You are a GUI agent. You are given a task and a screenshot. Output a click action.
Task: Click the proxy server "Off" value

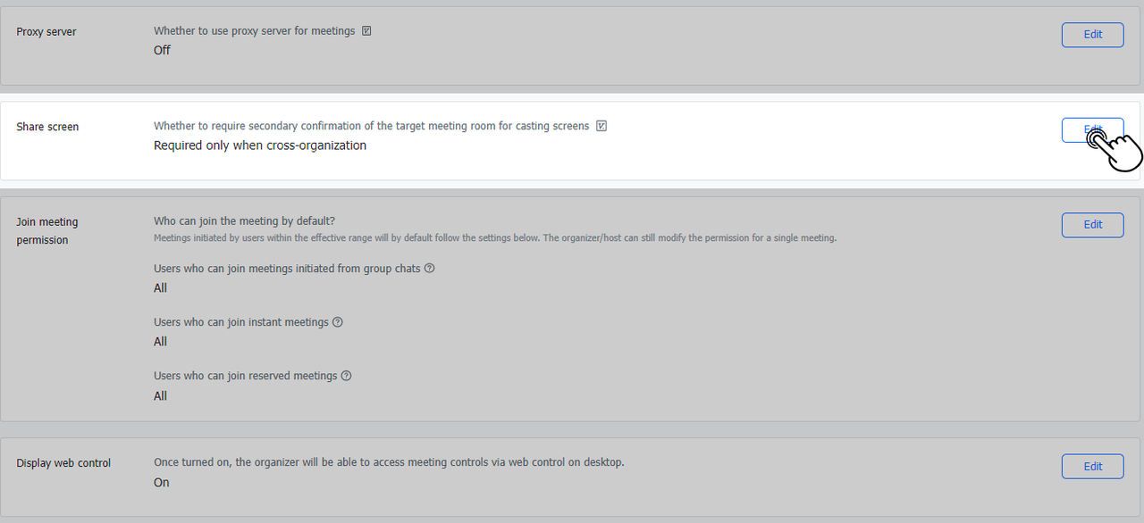[162, 50]
